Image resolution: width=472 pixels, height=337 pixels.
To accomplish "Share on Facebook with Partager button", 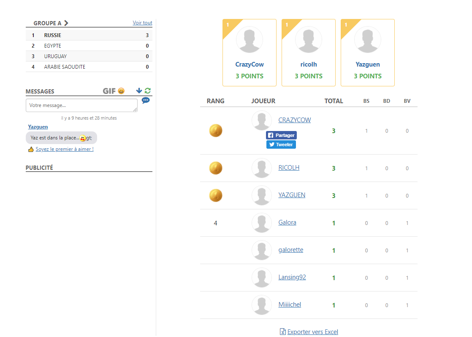I will pos(281,135).
